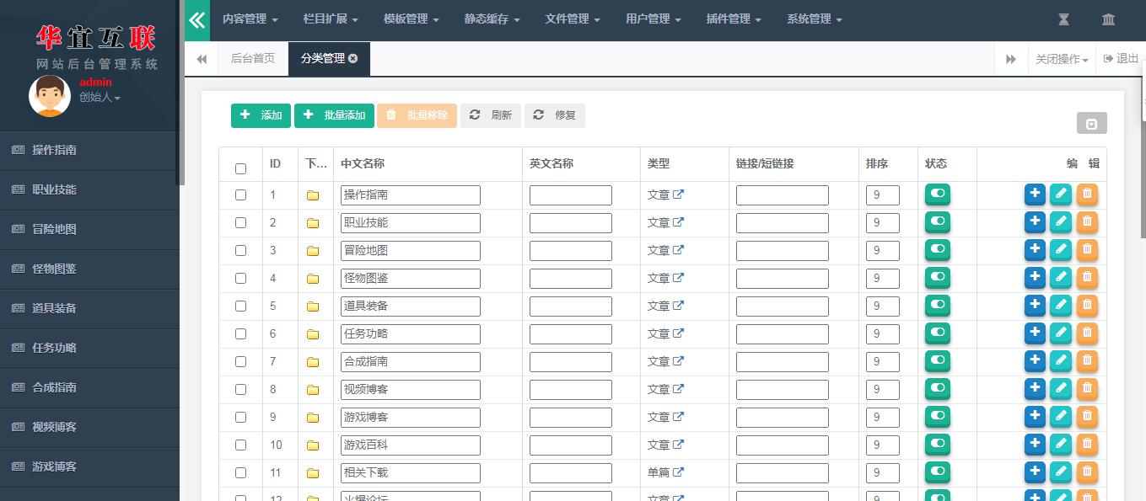Open the 用户管理 dropdown menu
Screen dimensions: 1146x501
pos(654,19)
